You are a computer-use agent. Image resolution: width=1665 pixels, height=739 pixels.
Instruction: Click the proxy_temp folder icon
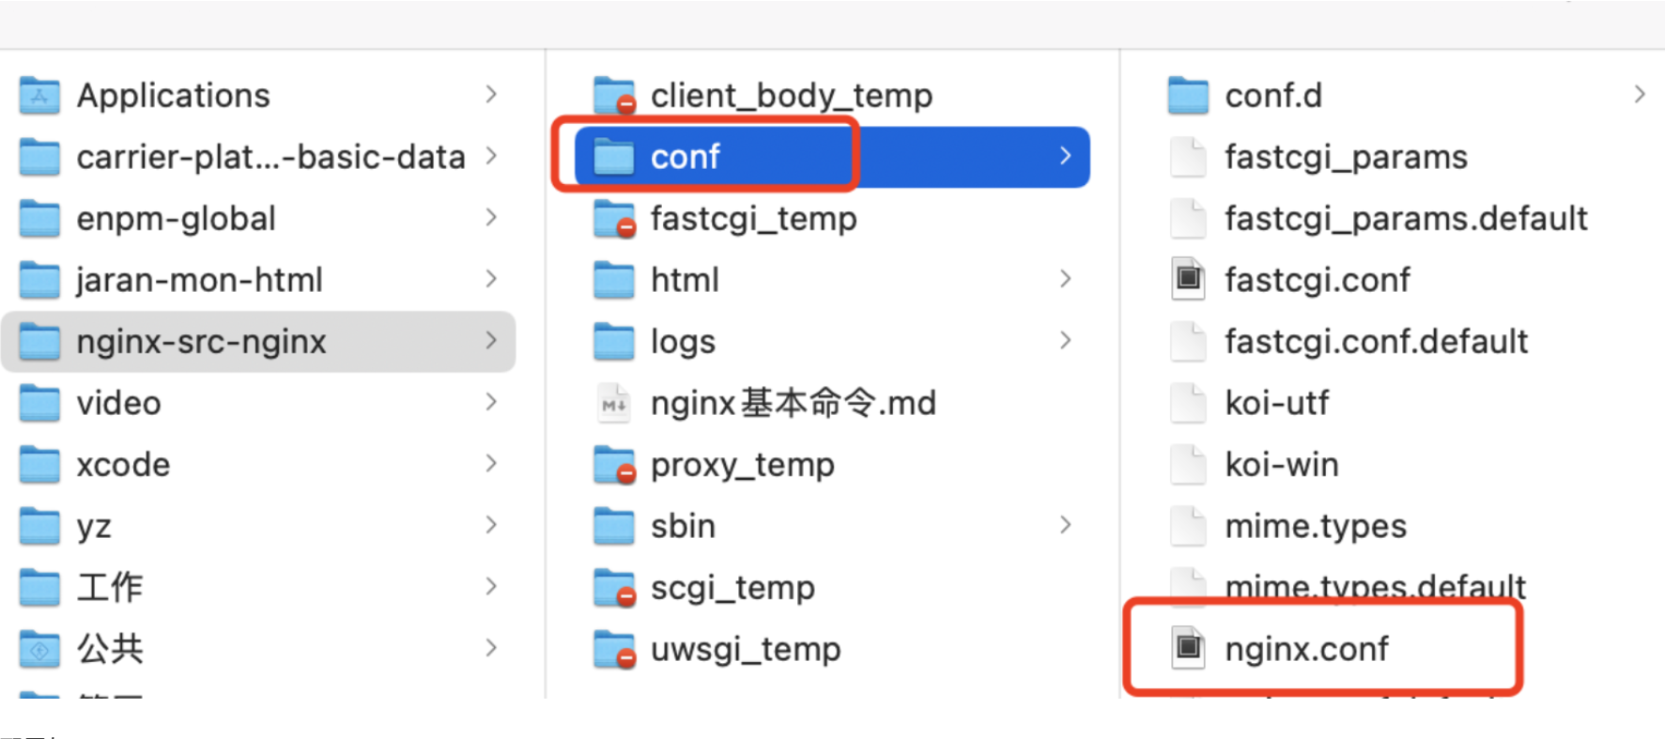coord(614,465)
